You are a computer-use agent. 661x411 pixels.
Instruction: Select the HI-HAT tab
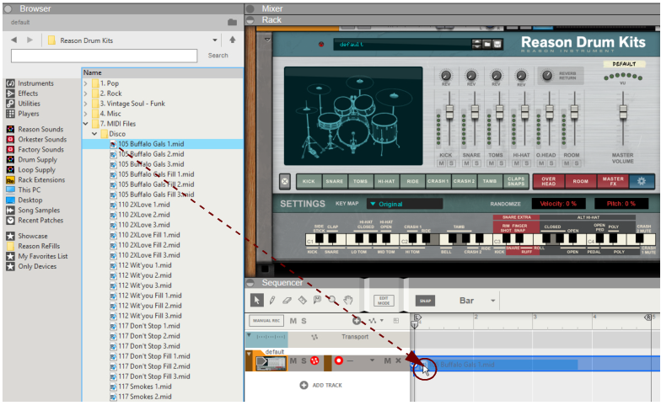click(x=386, y=181)
